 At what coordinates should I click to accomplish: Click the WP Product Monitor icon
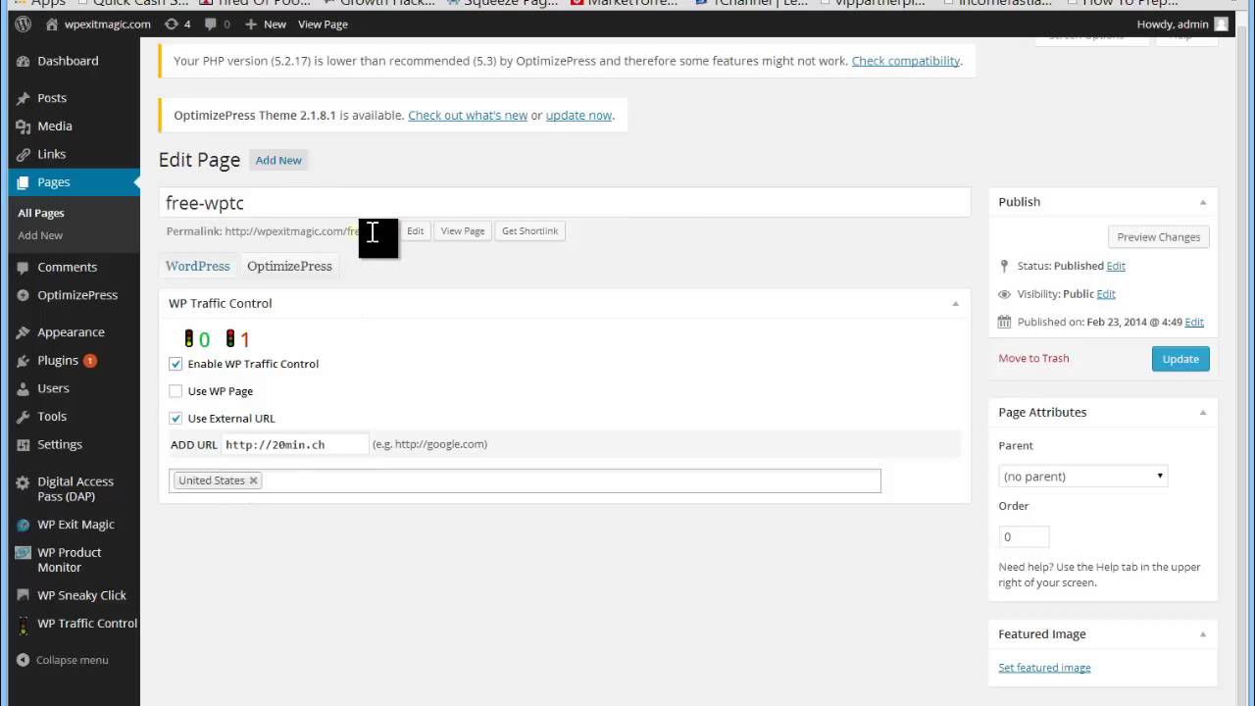tap(24, 553)
